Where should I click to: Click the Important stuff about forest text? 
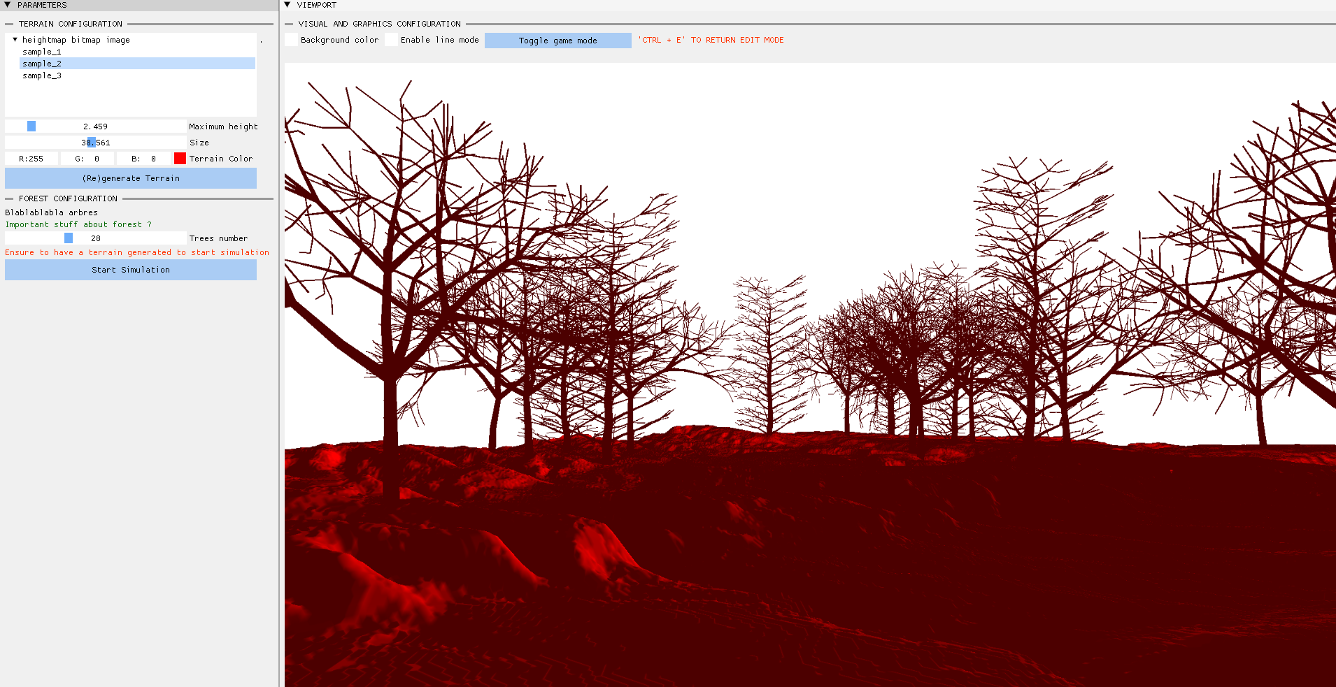pyautogui.click(x=78, y=224)
